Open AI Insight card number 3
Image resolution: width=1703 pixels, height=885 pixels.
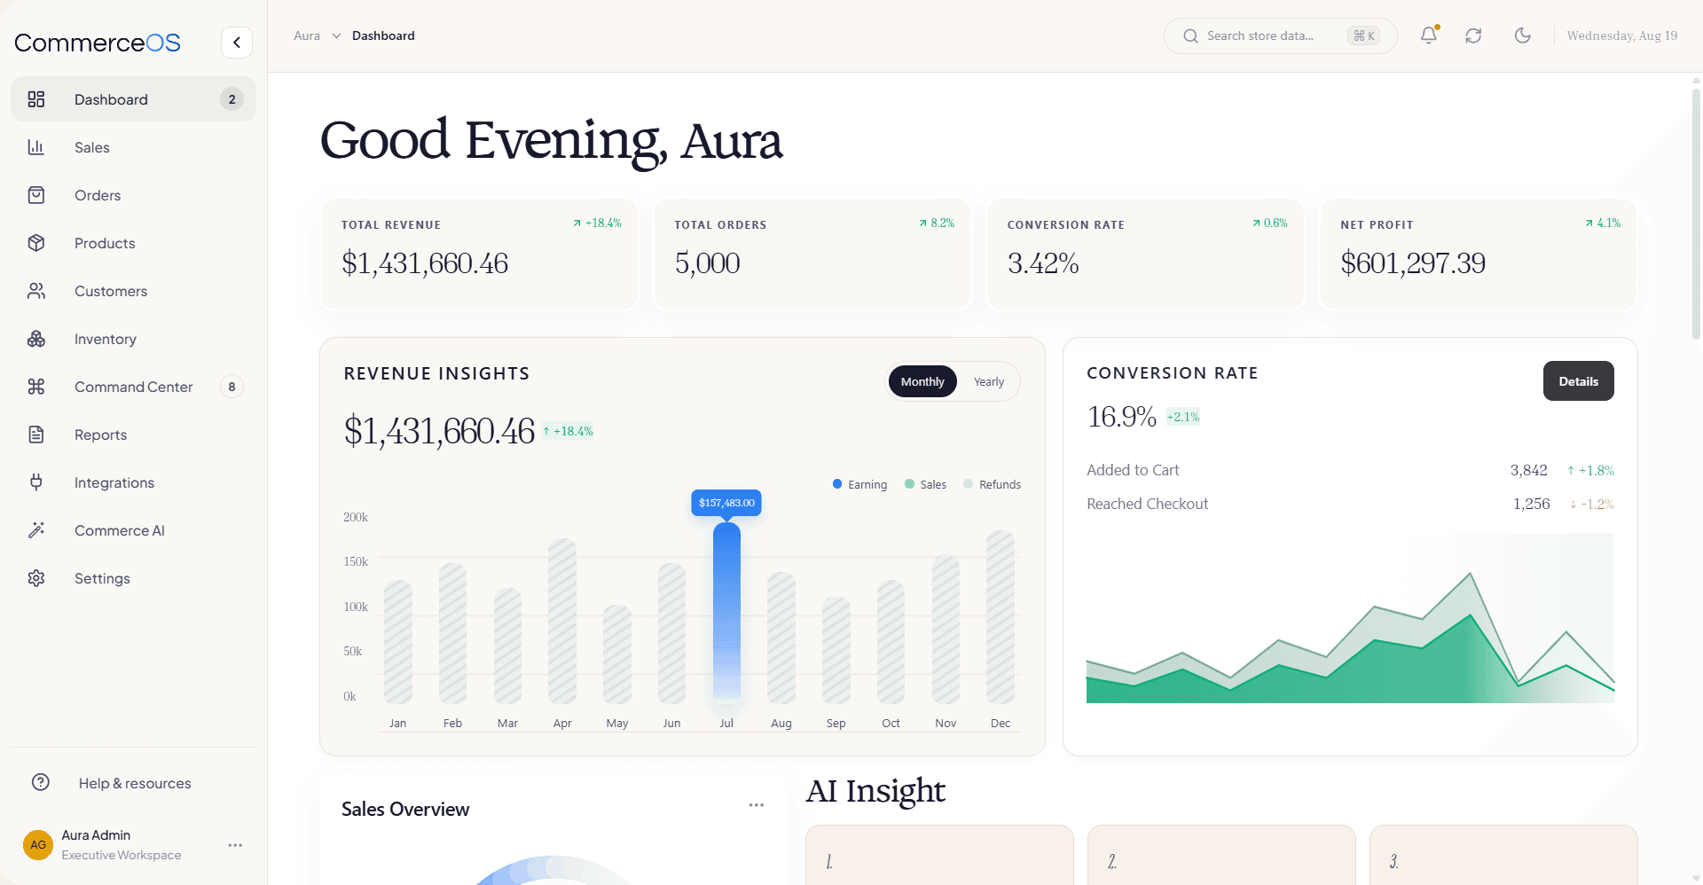1503,855
